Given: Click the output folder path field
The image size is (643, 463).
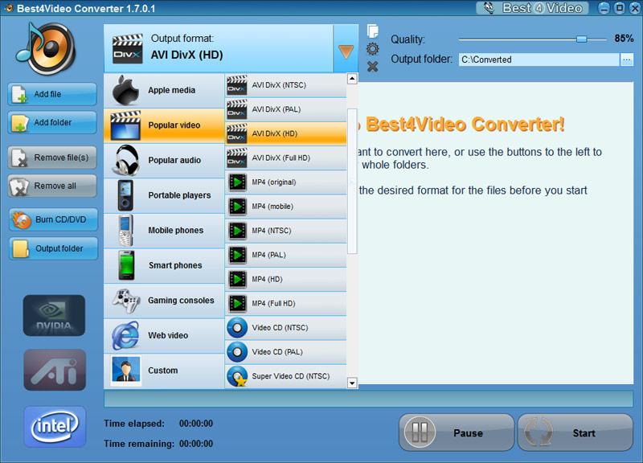Looking at the screenshot, I should click(x=539, y=59).
